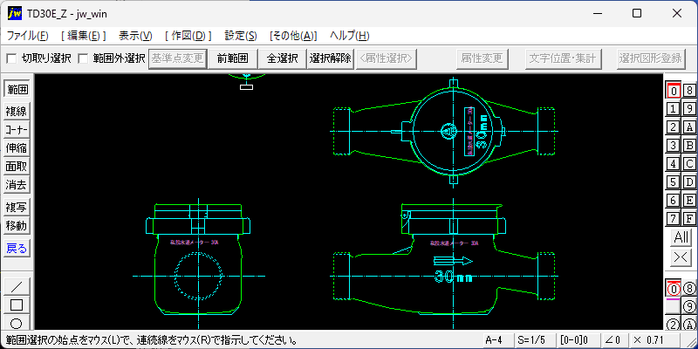Open the 作図(D) menu
This screenshot has width=698, height=349.
tap(188, 36)
